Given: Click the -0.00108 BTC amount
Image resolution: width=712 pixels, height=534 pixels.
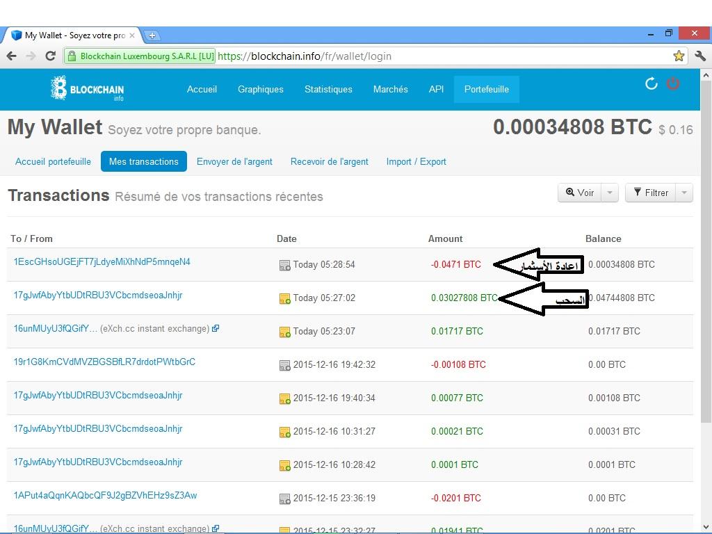Looking at the screenshot, I should [458, 364].
